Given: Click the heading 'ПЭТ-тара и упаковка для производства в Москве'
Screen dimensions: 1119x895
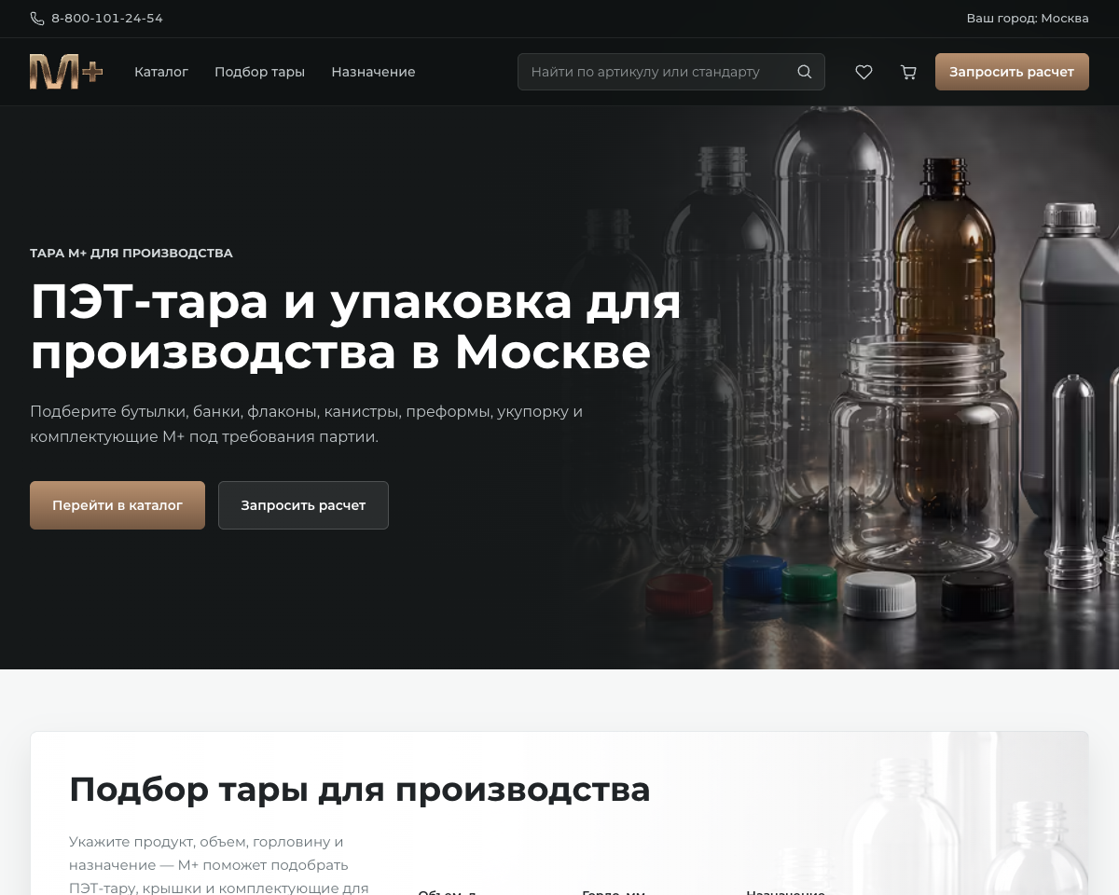Looking at the screenshot, I should coord(356,326).
